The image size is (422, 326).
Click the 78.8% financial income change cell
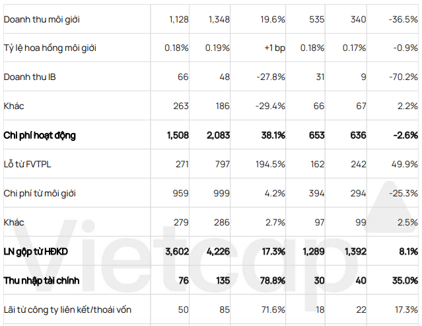[x=271, y=281]
